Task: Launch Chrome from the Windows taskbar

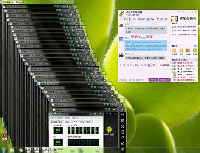Action: [x=20, y=150]
